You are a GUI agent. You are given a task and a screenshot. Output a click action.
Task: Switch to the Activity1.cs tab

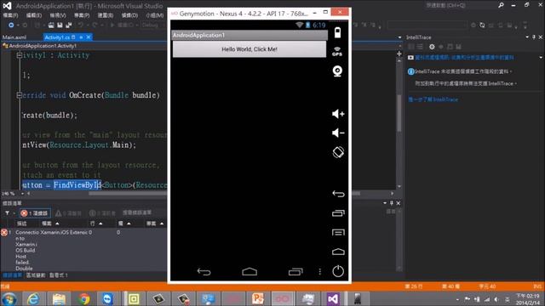click(x=57, y=37)
